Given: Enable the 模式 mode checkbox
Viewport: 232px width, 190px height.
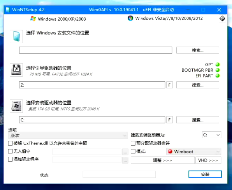Looking at the screenshot, I should click(133, 151).
